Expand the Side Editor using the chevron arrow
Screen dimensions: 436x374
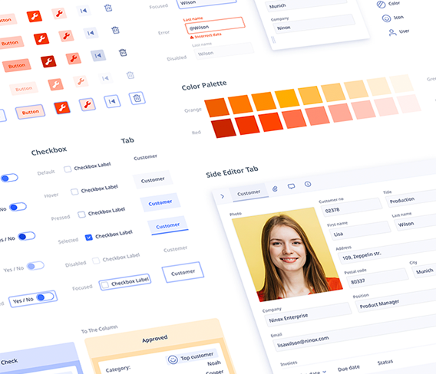pyautogui.click(x=222, y=196)
